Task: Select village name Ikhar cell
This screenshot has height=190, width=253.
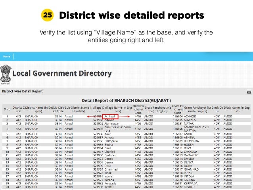Action: click(108, 173)
